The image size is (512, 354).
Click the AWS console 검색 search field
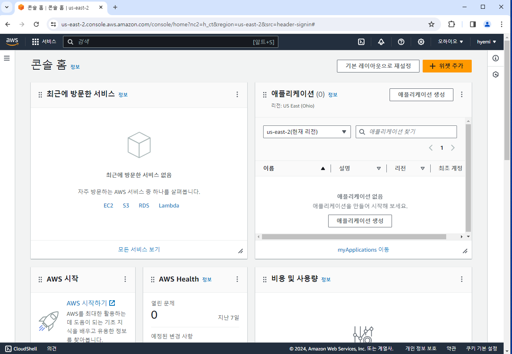[171, 42]
